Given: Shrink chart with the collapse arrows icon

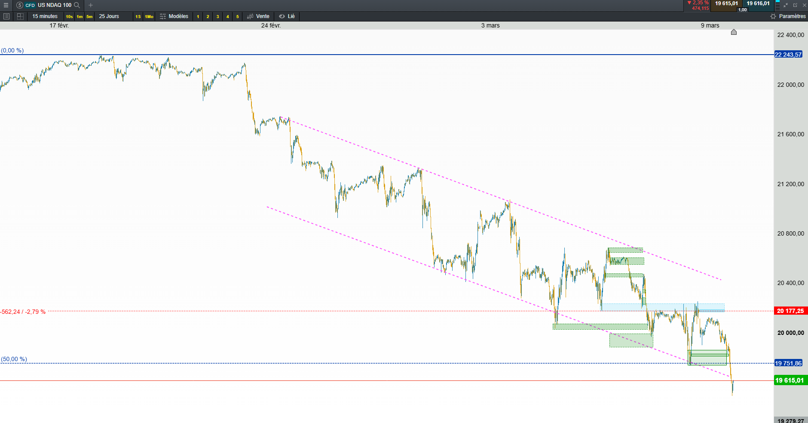Looking at the screenshot, I should [786, 5].
